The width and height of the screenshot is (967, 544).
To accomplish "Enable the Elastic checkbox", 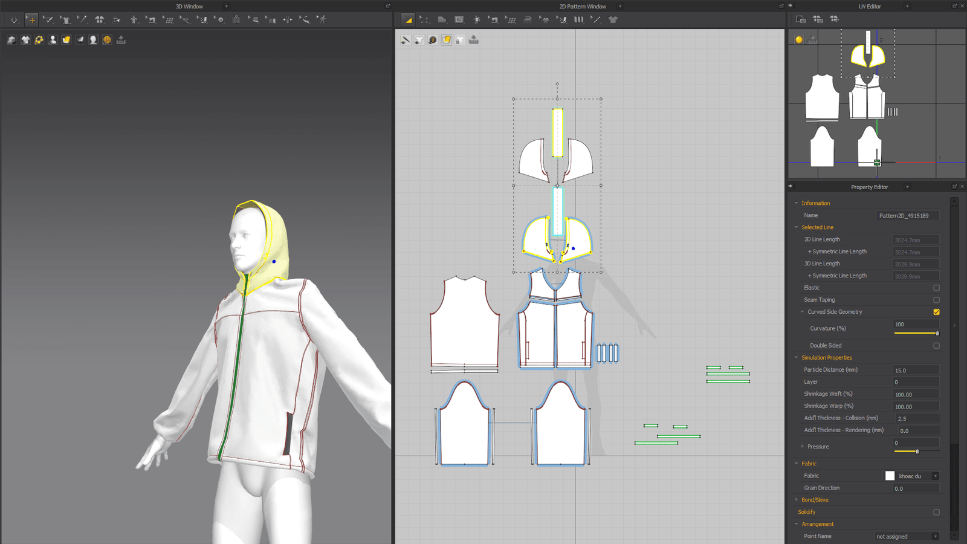I will 936,288.
